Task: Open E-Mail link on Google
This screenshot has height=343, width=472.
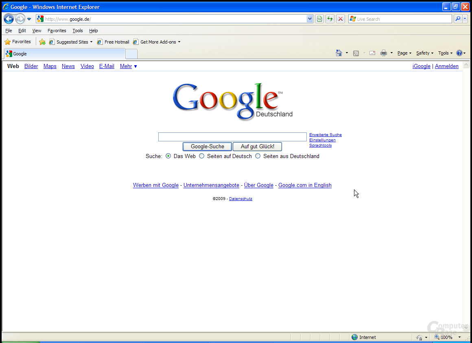Action: tap(107, 66)
